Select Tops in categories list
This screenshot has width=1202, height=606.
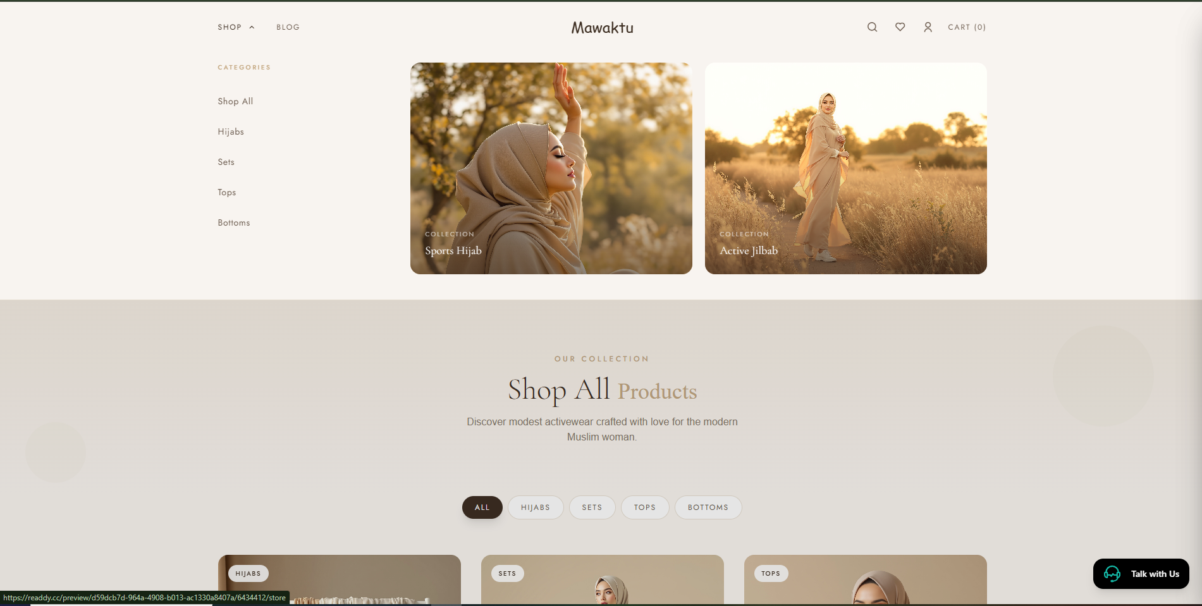[226, 192]
